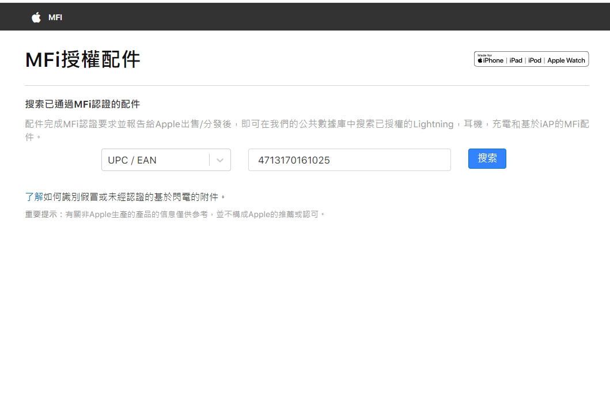Click the tiny 'Made for' text in the badge
Image resolution: width=610 pixels, height=410 pixels.
click(484, 55)
